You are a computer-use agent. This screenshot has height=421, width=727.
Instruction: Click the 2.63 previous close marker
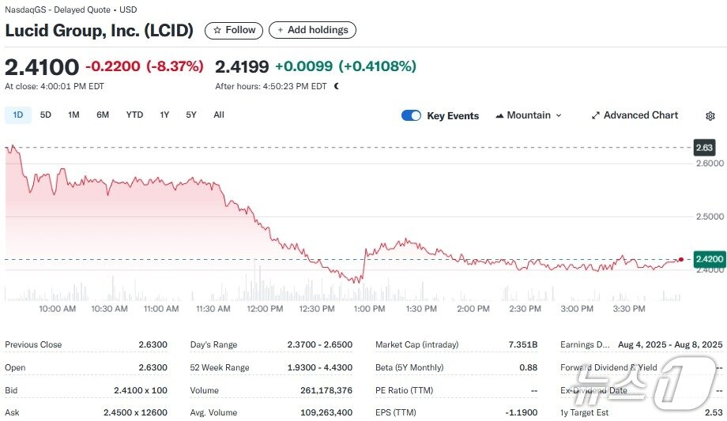703,148
